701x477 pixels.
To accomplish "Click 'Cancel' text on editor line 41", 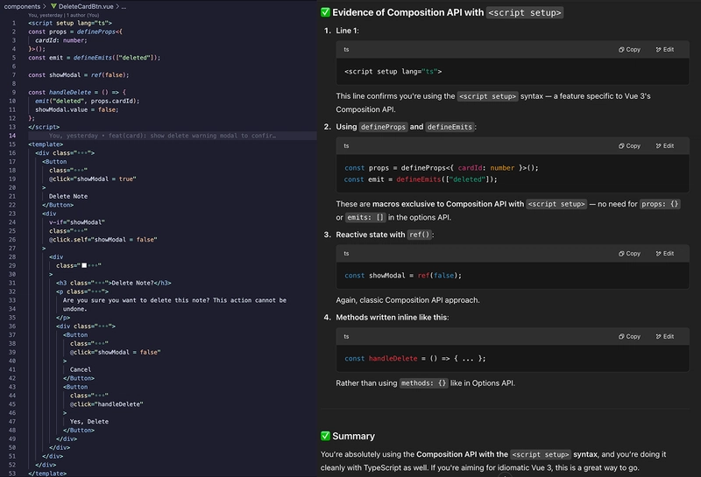I will [81, 370].
